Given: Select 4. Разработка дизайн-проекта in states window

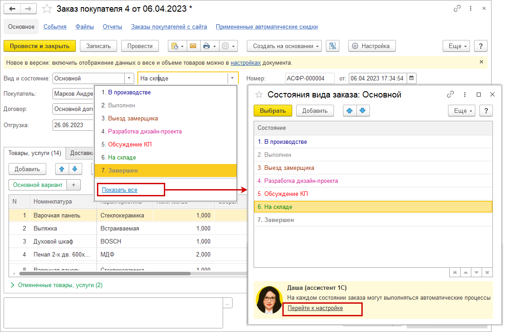Looking at the screenshot, I should (373, 181).
